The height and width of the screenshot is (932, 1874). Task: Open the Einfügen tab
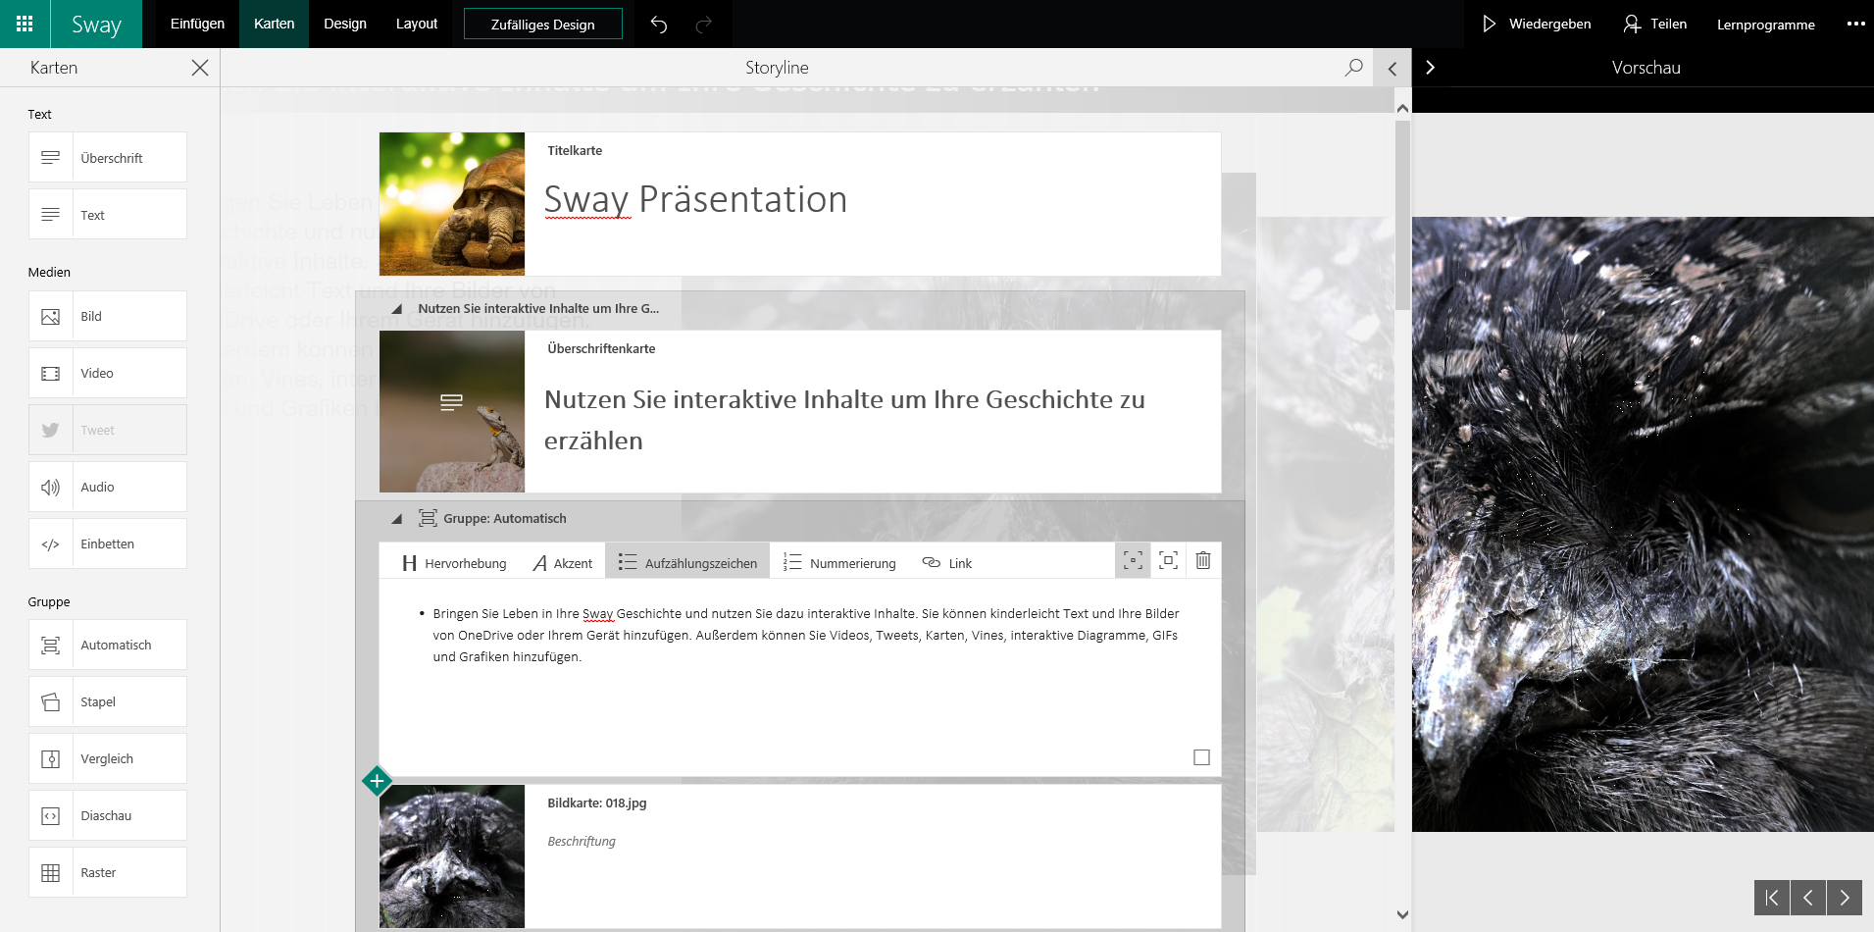pyautogui.click(x=197, y=24)
